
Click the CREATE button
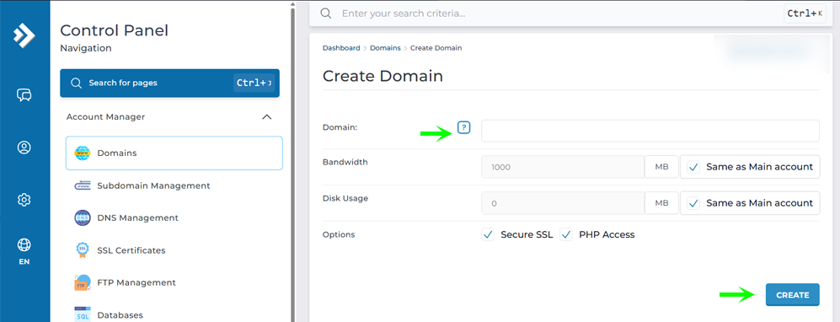[x=792, y=295]
